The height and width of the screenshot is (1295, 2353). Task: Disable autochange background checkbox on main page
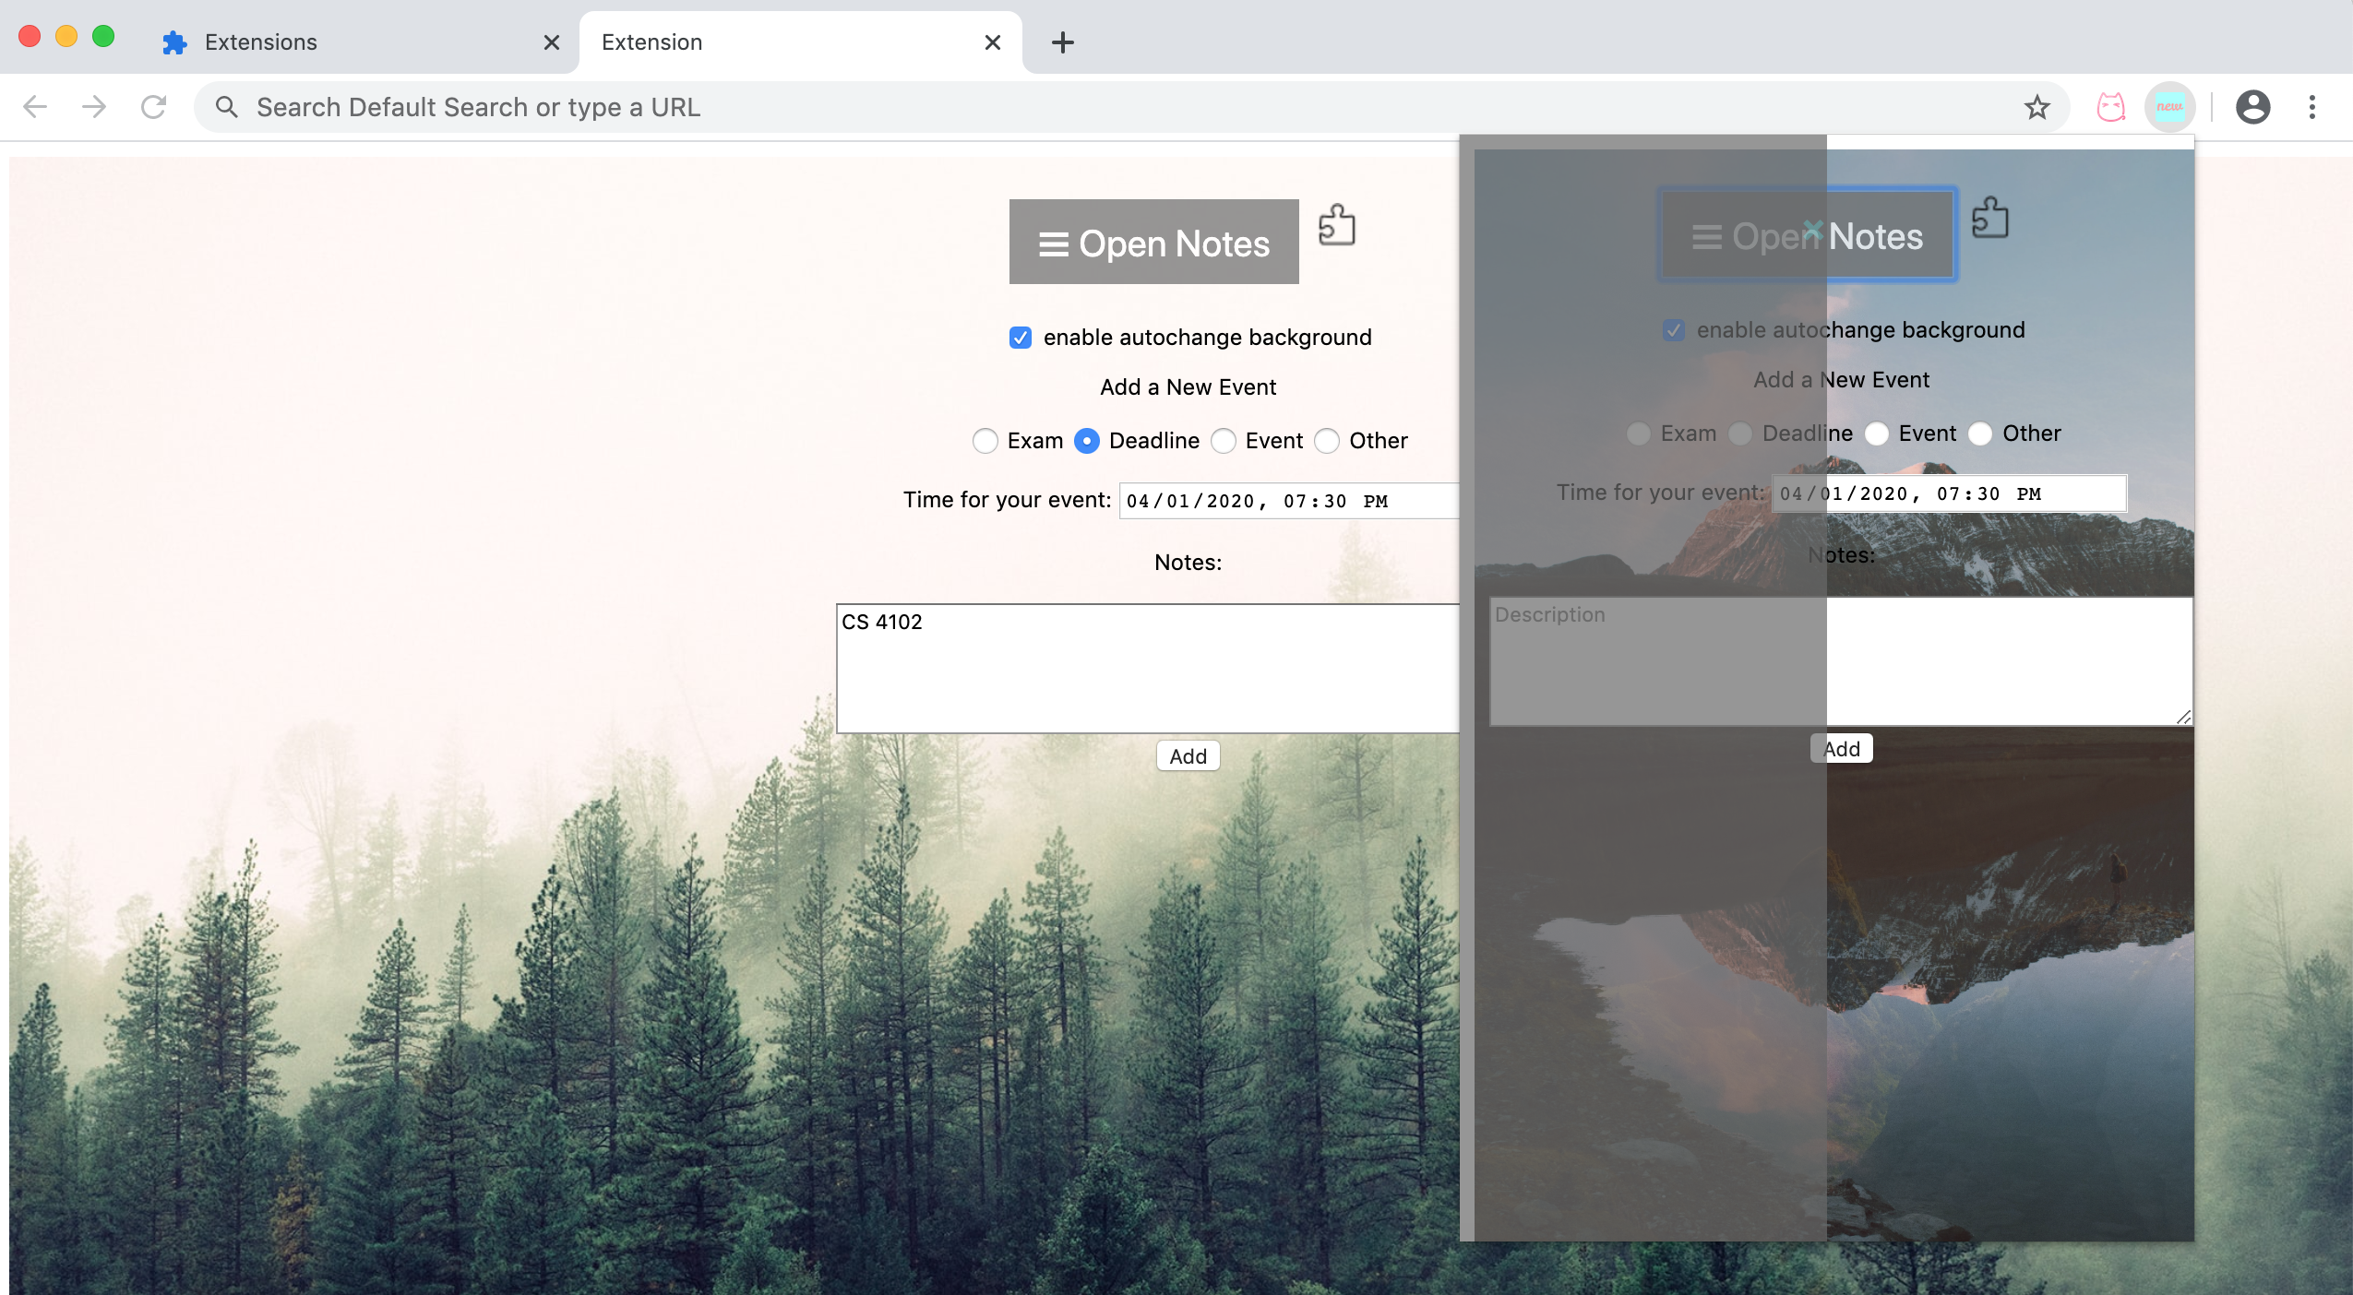pos(1020,338)
